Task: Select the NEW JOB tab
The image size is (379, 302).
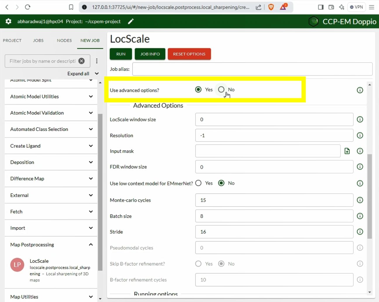Action: [90, 40]
